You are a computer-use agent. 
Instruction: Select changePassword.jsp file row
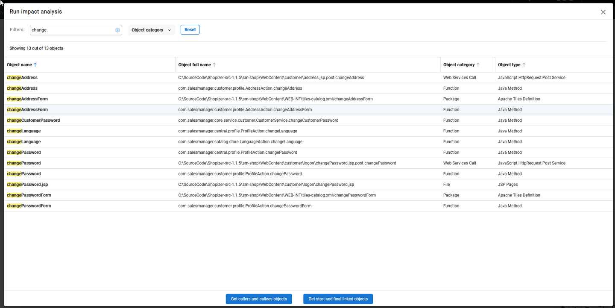[x=27, y=185]
